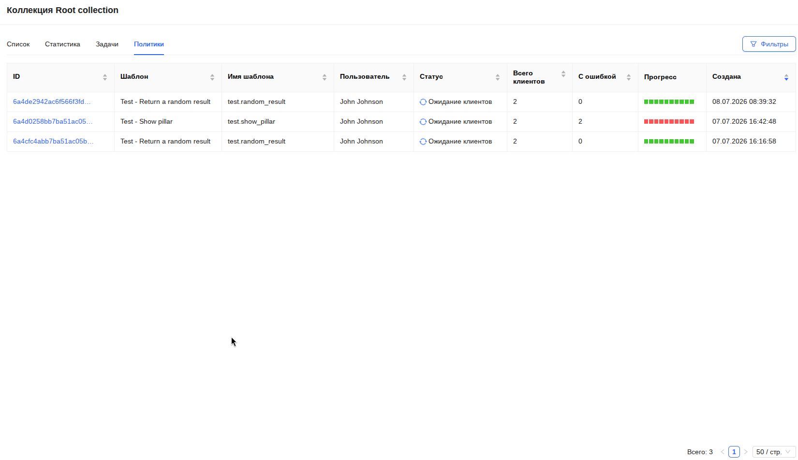The width and height of the screenshot is (798, 460).
Task: Click Ожидание клиентов status in show_pillar row
Action: point(460,121)
